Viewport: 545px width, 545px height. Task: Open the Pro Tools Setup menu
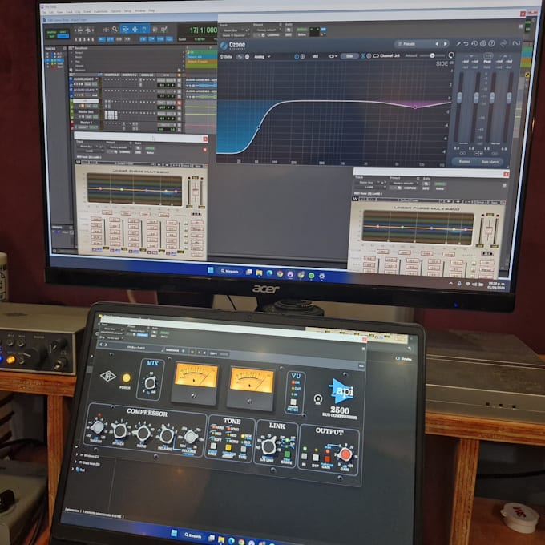pyautogui.click(x=127, y=11)
